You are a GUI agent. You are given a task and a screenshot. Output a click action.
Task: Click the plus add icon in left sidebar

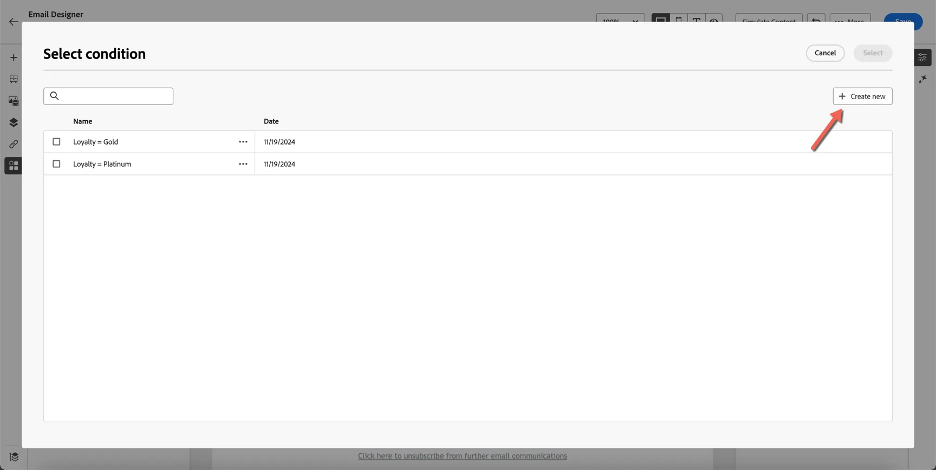pyautogui.click(x=14, y=57)
